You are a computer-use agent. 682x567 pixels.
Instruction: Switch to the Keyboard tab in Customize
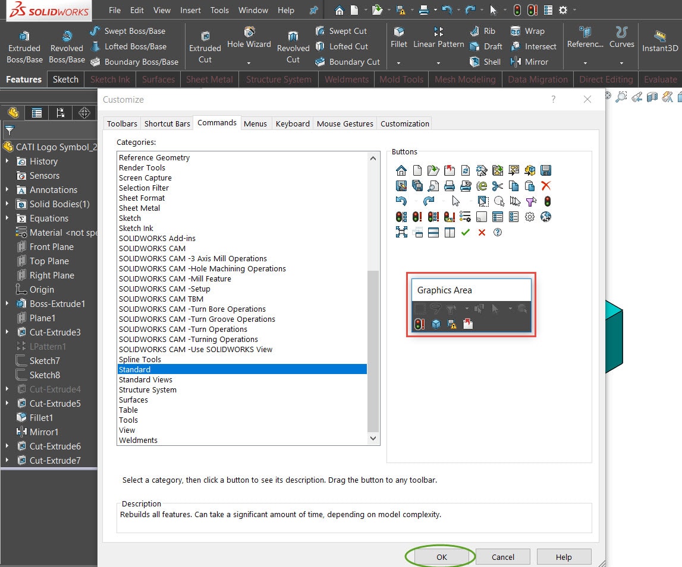pyautogui.click(x=293, y=123)
